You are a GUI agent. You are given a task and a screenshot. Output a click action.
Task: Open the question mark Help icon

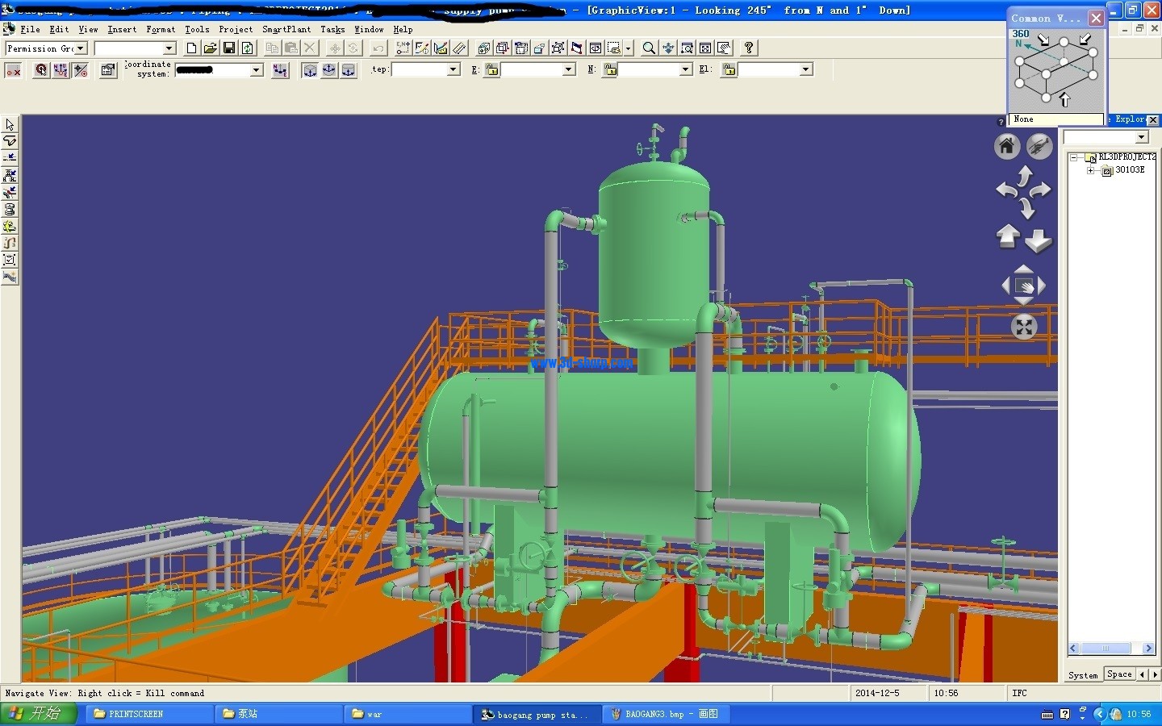749,48
